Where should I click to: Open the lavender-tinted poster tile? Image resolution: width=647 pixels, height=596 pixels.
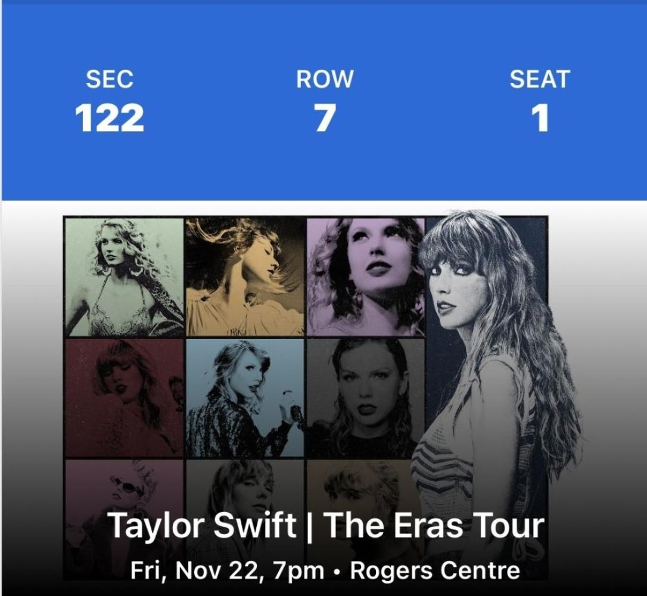tap(366, 277)
